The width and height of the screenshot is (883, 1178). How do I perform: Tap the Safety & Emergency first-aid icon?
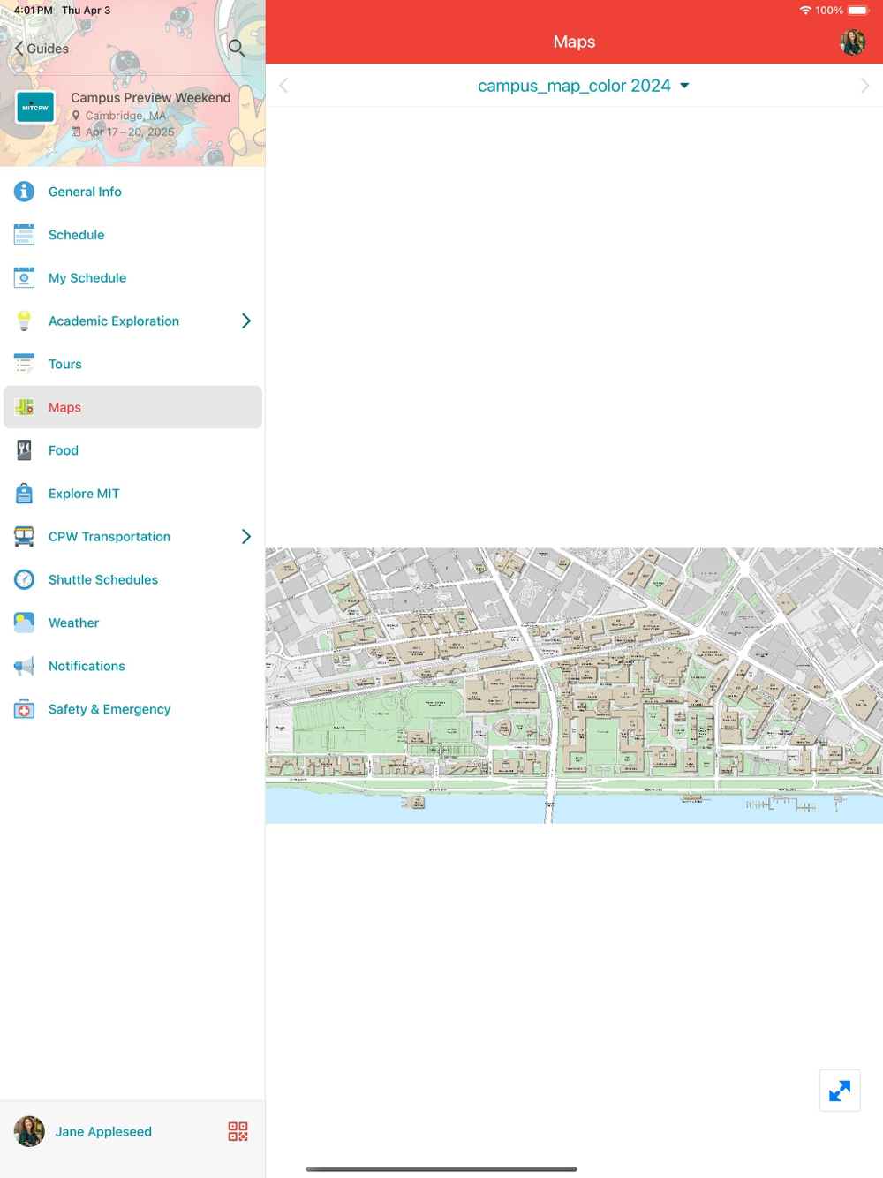24,709
